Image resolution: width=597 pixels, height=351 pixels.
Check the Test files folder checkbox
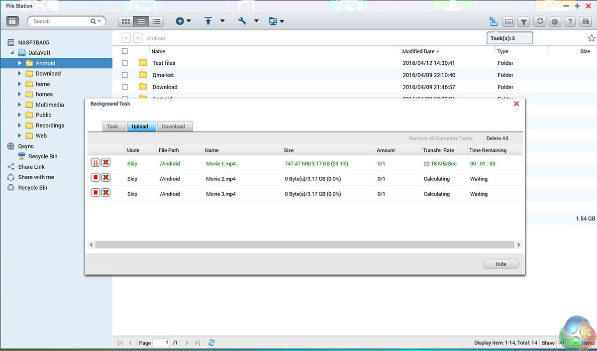coord(125,63)
